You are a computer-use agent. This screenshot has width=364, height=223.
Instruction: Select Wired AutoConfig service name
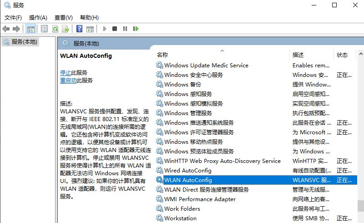coord(188,170)
